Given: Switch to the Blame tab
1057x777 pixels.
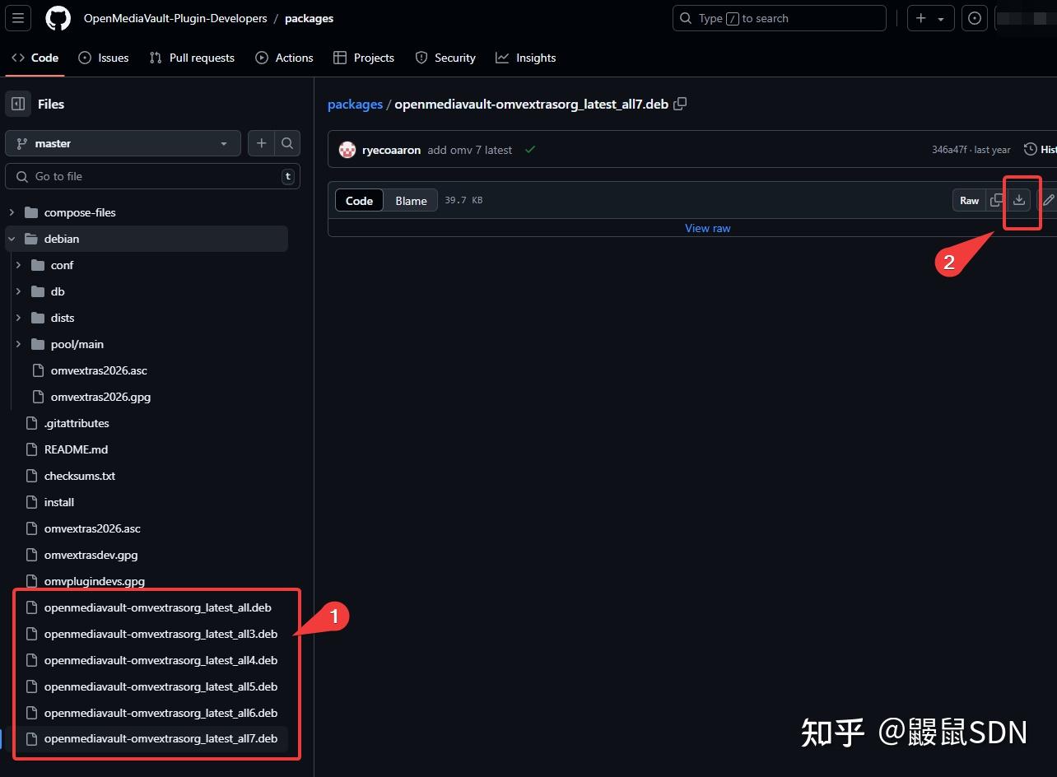Looking at the screenshot, I should (x=410, y=200).
